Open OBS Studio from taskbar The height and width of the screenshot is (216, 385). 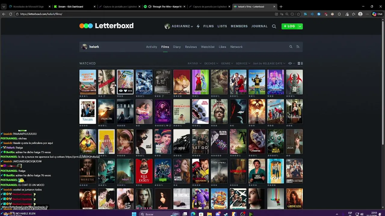point(242,214)
